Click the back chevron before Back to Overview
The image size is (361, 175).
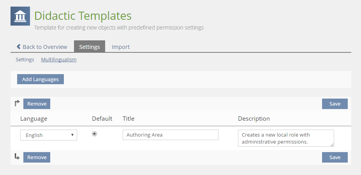click(x=18, y=47)
